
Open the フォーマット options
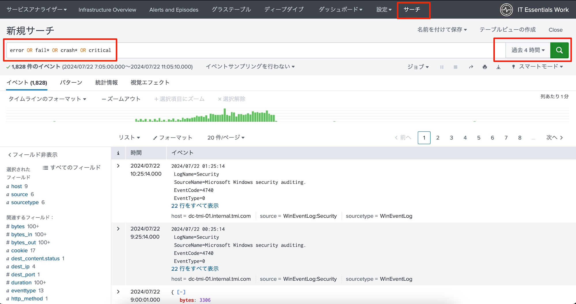pyautogui.click(x=173, y=138)
